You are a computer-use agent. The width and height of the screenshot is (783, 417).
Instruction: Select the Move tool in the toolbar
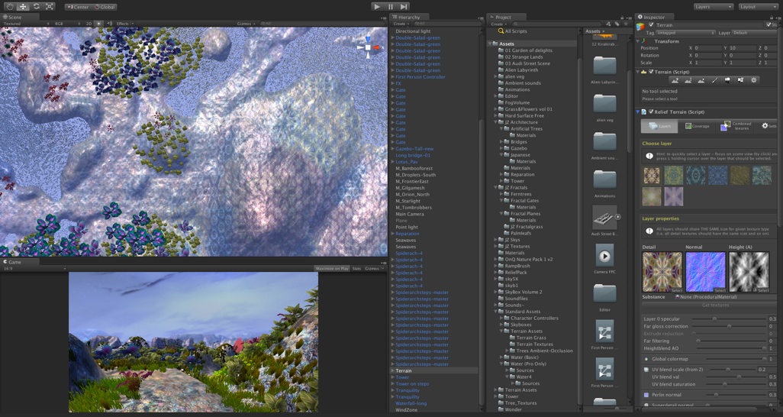(x=23, y=6)
